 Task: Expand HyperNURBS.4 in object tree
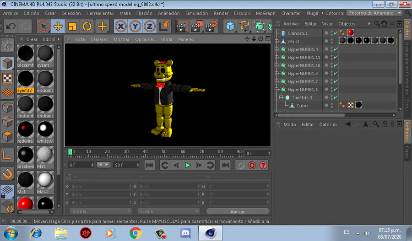pyautogui.click(x=276, y=49)
